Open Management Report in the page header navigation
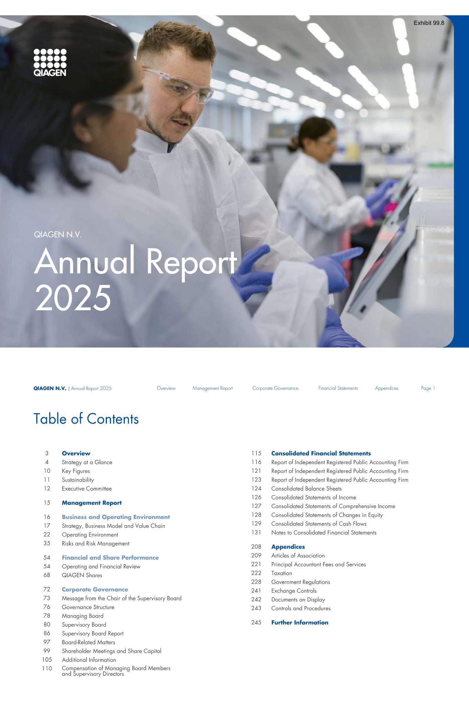This screenshot has width=469, height=725. 212,388
